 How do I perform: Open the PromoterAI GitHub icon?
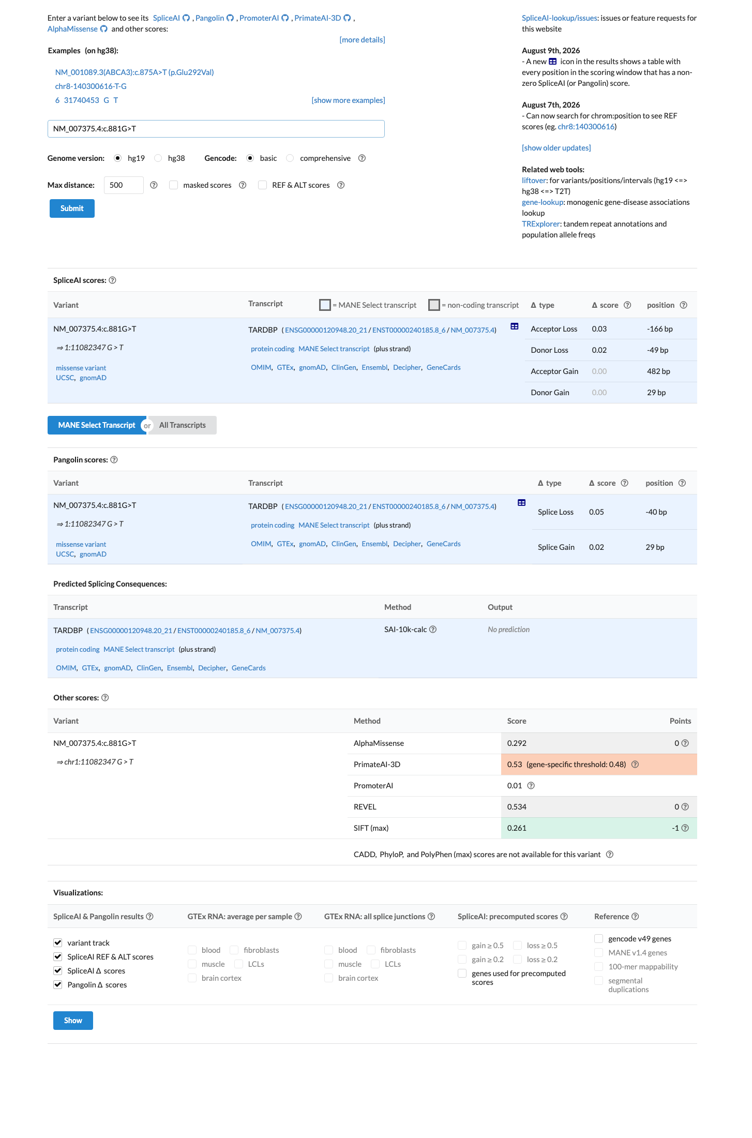pos(285,18)
